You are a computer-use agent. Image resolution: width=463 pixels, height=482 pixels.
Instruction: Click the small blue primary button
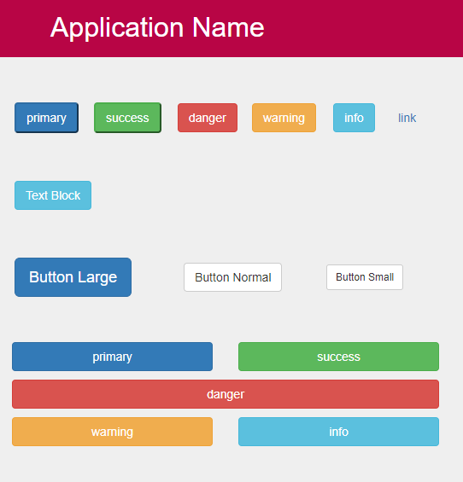(x=46, y=118)
